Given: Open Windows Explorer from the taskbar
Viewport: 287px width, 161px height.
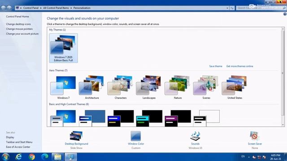Looking at the screenshot, I should point(58,157).
